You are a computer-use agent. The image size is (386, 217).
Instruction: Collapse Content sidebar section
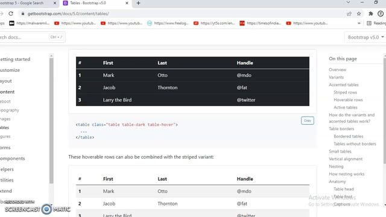[7, 92]
